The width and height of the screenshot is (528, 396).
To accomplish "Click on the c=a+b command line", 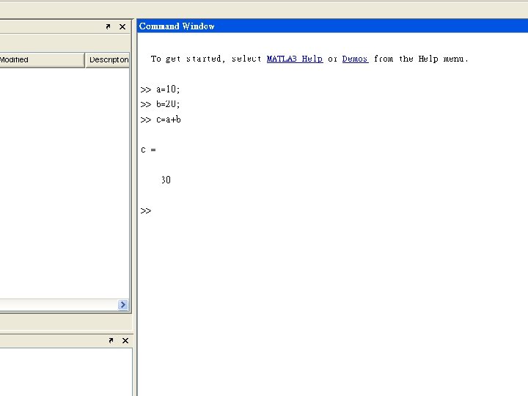I will [161, 120].
